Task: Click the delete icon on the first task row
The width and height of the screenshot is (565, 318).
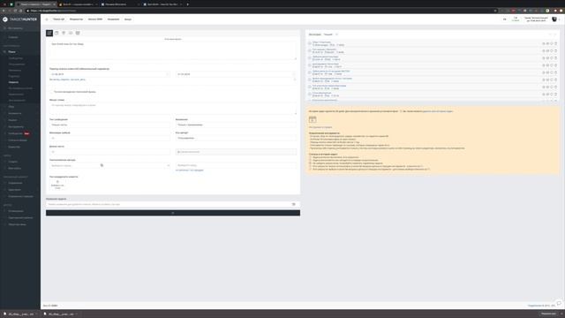Action: (555, 43)
